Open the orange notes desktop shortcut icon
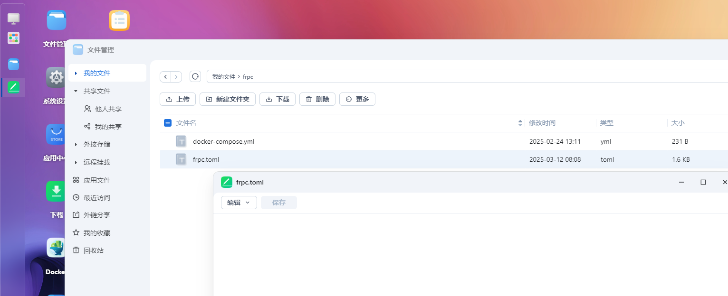This screenshot has width=728, height=296. point(119,20)
